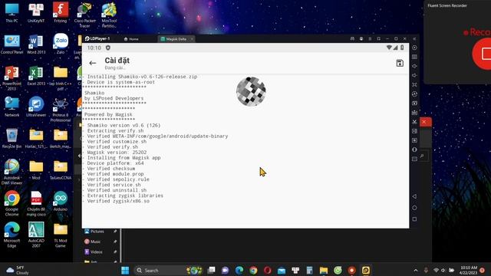Select the AutoCAD 2007 desktop shortcut
Viewport: 491px width, 276px height.
pos(36,235)
